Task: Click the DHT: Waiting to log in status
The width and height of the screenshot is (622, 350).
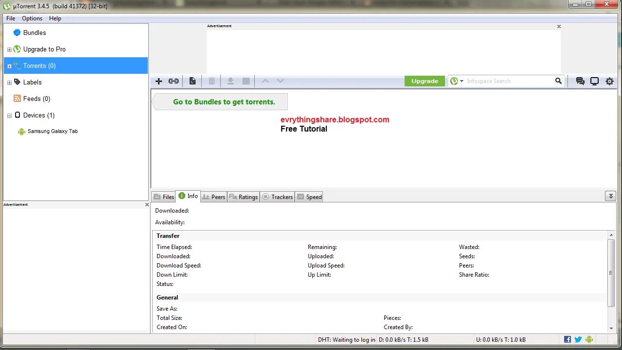Action: (346, 339)
